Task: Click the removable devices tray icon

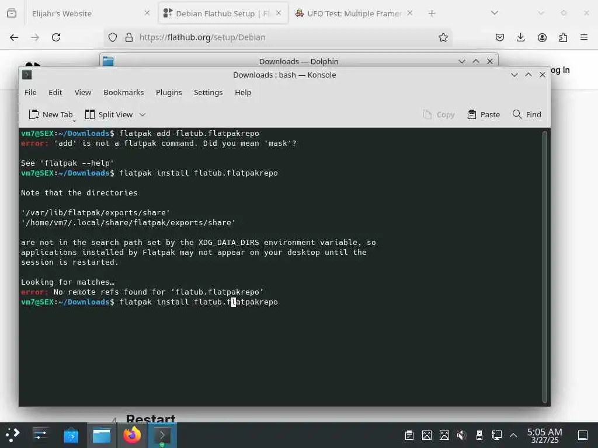Action: pos(479,435)
